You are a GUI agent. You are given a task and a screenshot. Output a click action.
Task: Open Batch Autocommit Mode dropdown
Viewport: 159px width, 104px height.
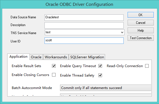106,88
